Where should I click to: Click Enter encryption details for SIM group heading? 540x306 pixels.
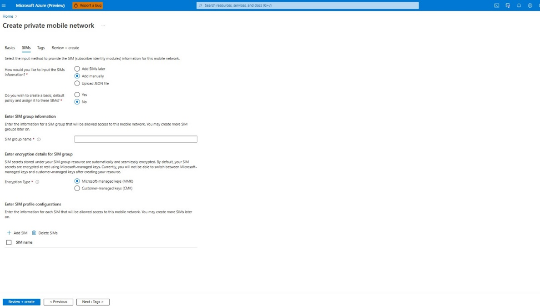pos(39,154)
